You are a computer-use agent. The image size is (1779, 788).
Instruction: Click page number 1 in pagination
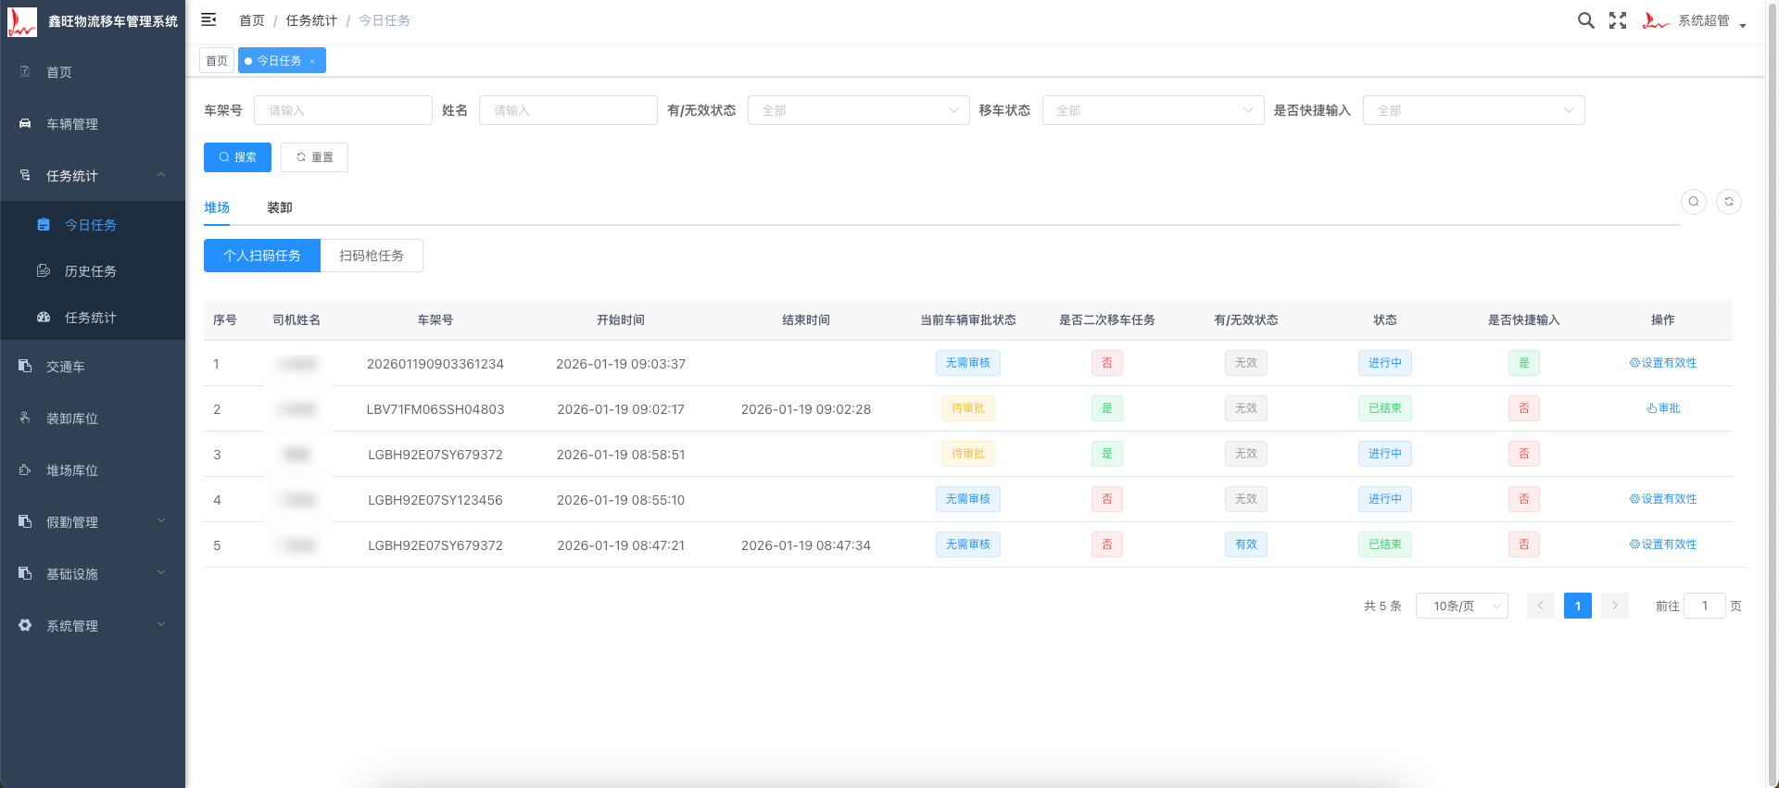coord(1578,606)
